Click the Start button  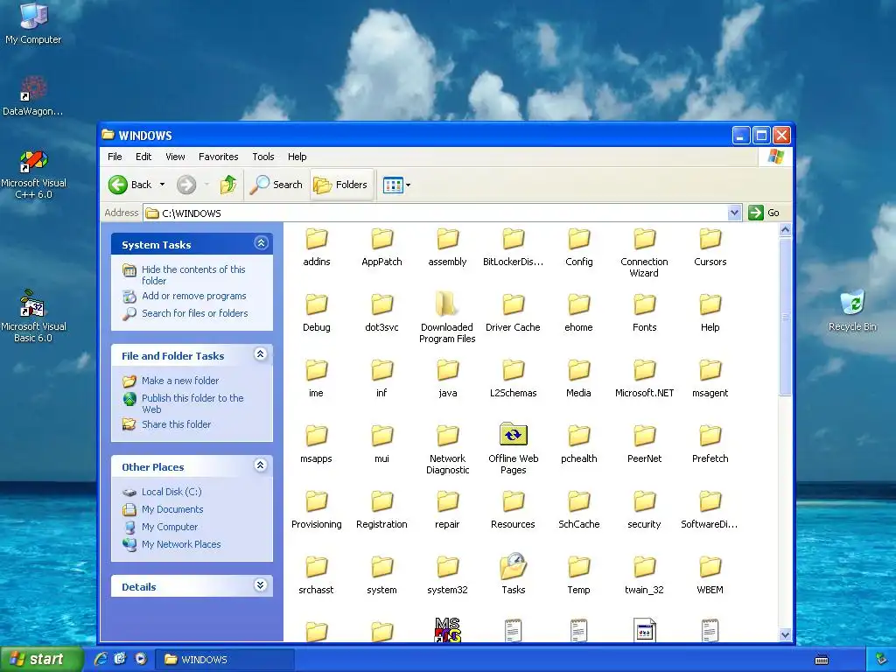pos(41,659)
